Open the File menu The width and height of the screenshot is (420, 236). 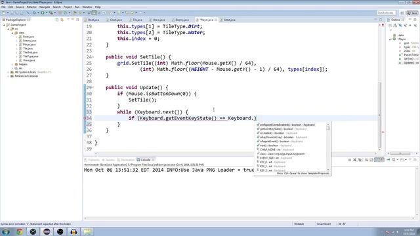[3, 7]
